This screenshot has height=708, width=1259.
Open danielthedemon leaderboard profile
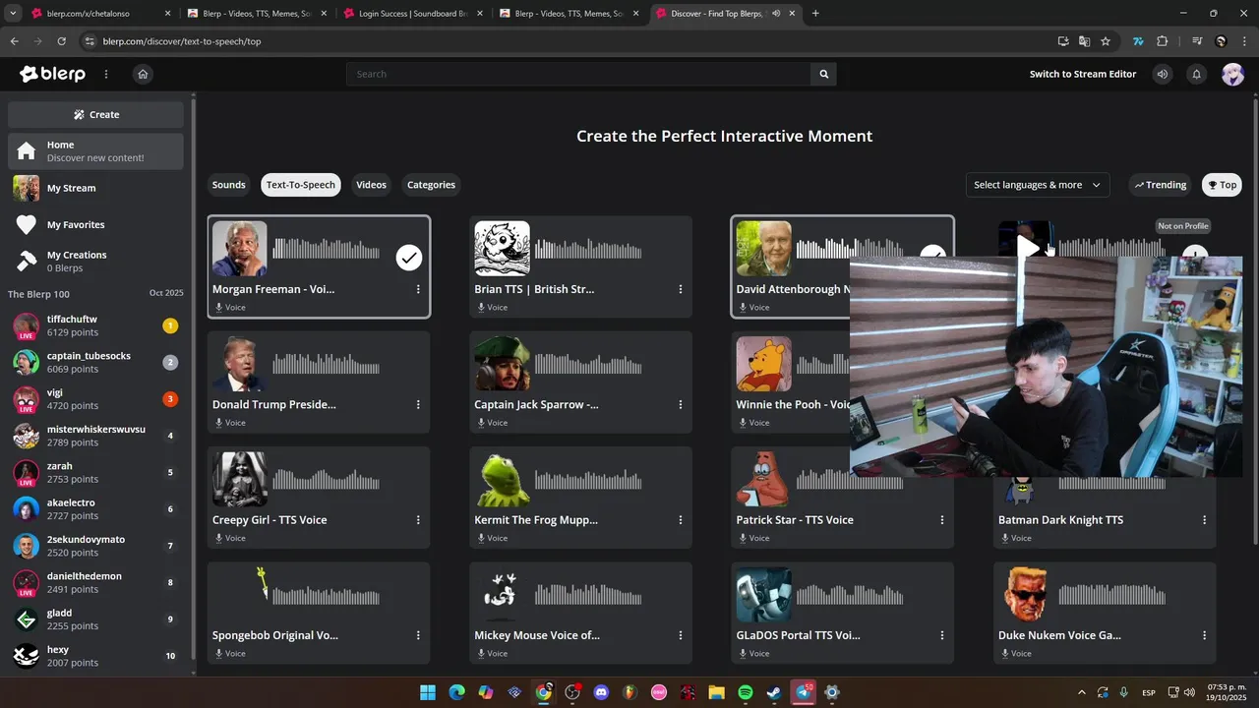pyautogui.click(x=95, y=583)
